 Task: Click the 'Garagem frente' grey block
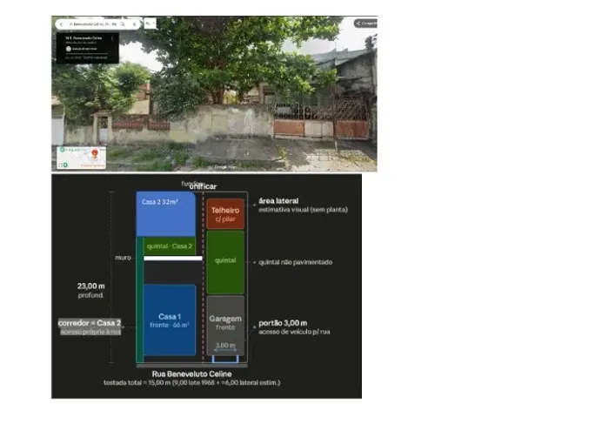pyautogui.click(x=225, y=326)
